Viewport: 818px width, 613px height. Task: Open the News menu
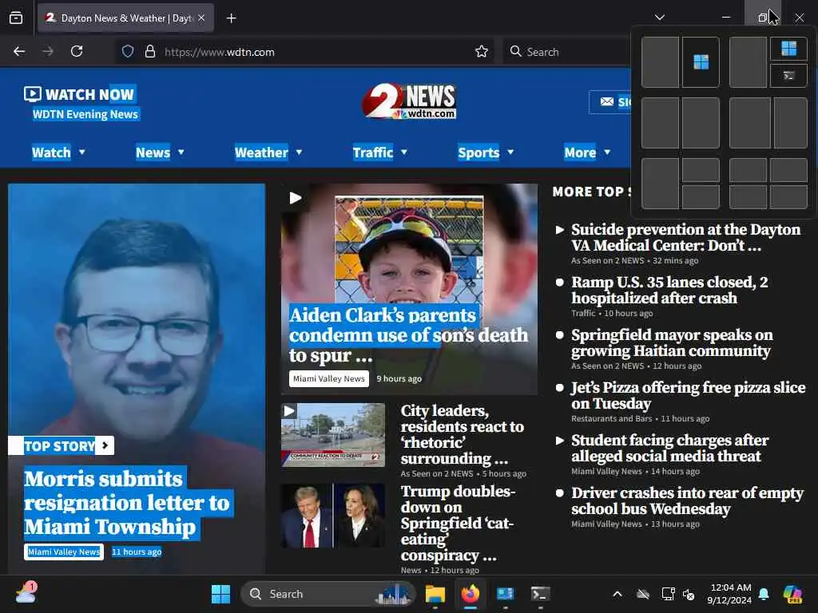[153, 152]
